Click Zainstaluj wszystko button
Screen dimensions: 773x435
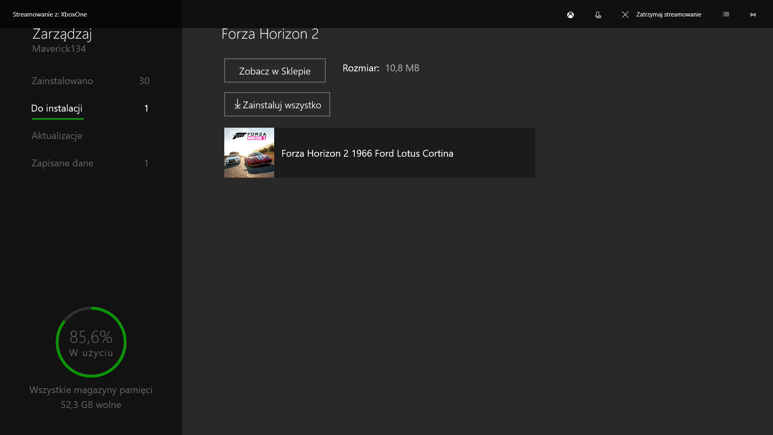point(277,104)
